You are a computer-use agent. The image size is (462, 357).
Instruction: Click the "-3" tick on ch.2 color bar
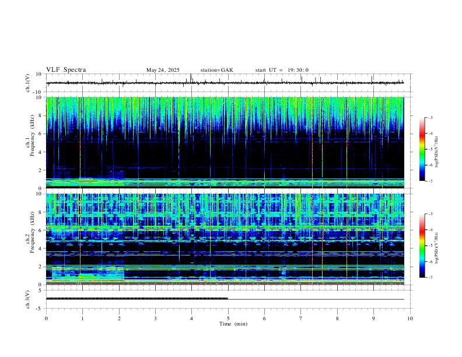pos(430,214)
